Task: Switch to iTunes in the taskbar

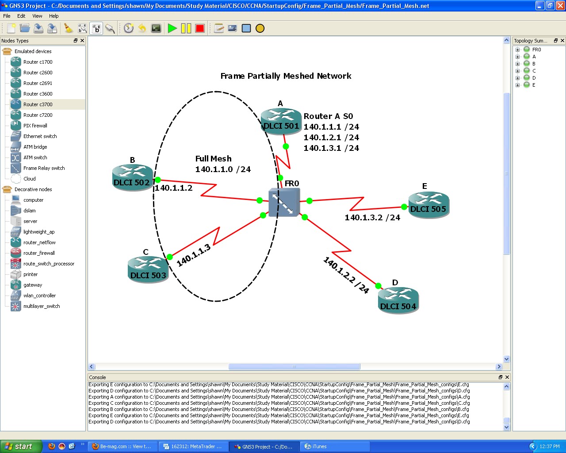Action: 335,446
